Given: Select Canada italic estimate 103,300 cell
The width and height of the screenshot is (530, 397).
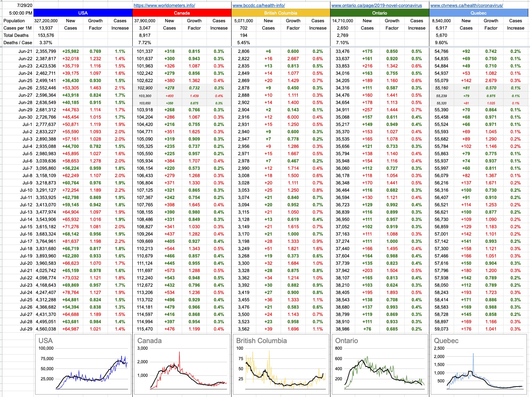Looking at the screenshot, I should click(x=145, y=96).
